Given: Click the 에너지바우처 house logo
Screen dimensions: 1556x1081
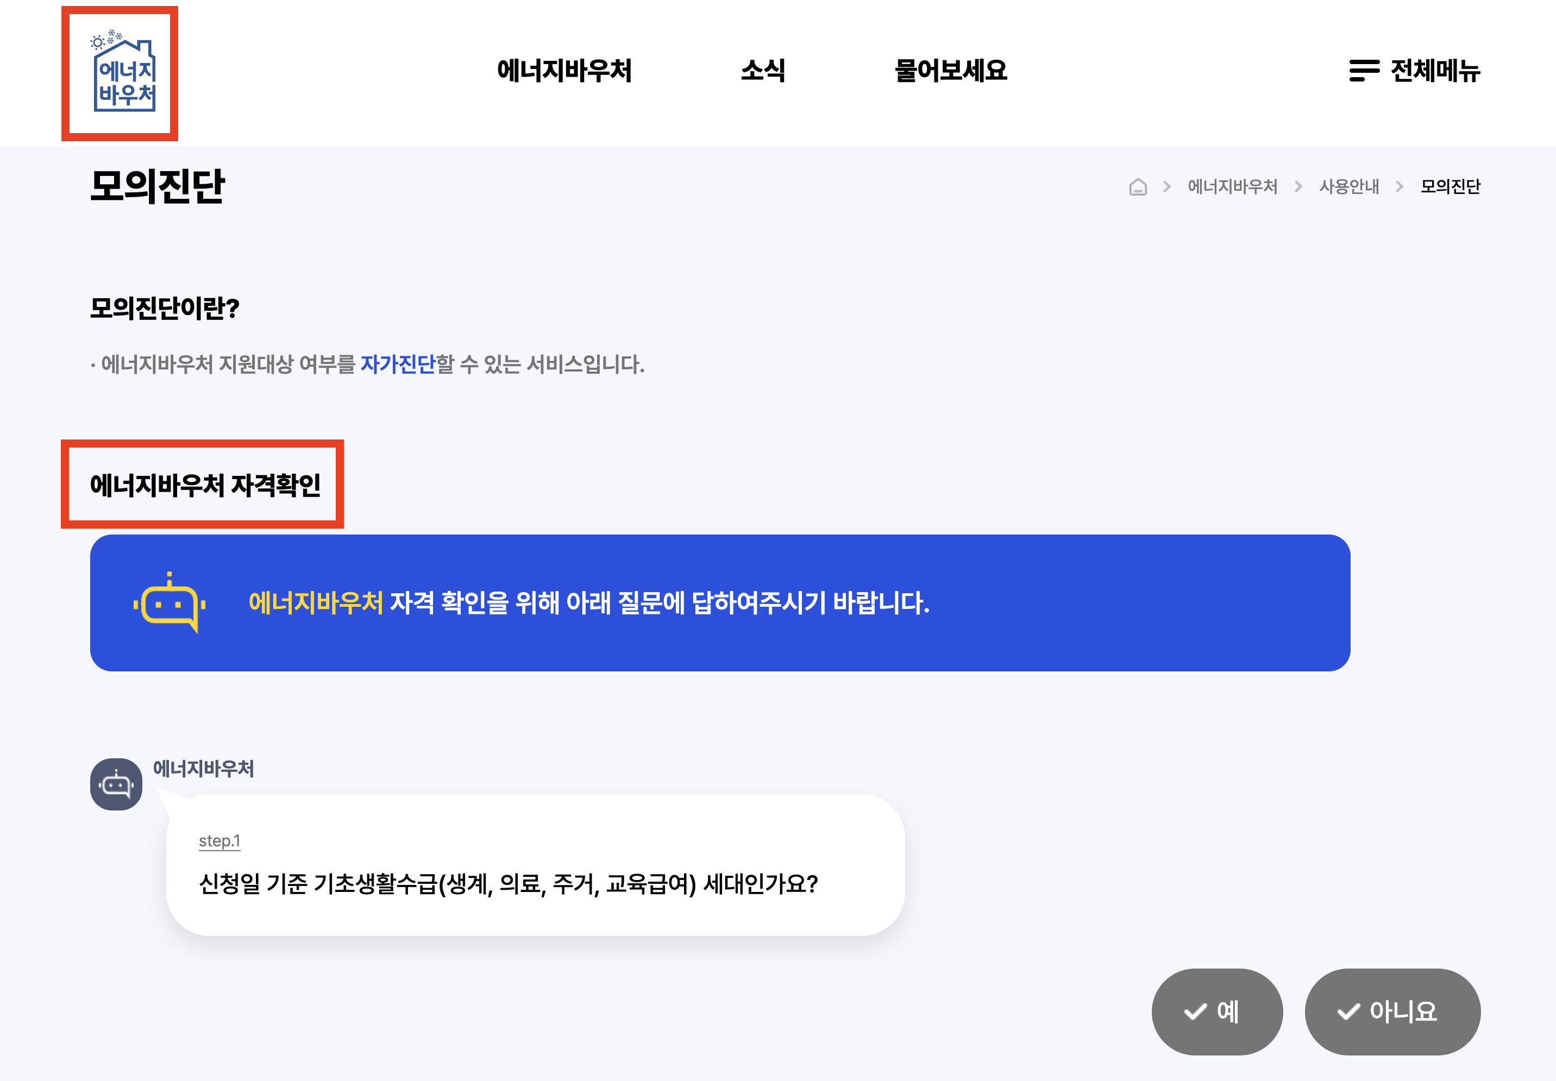Looking at the screenshot, I should [123, 72].
